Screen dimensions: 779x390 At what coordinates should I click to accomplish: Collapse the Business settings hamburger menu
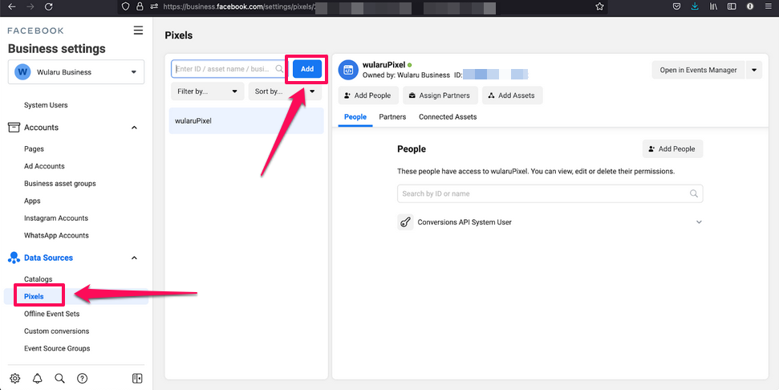click(138, 30)
